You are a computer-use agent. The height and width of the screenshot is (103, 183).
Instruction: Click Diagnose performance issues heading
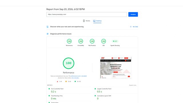click(61, 34)
